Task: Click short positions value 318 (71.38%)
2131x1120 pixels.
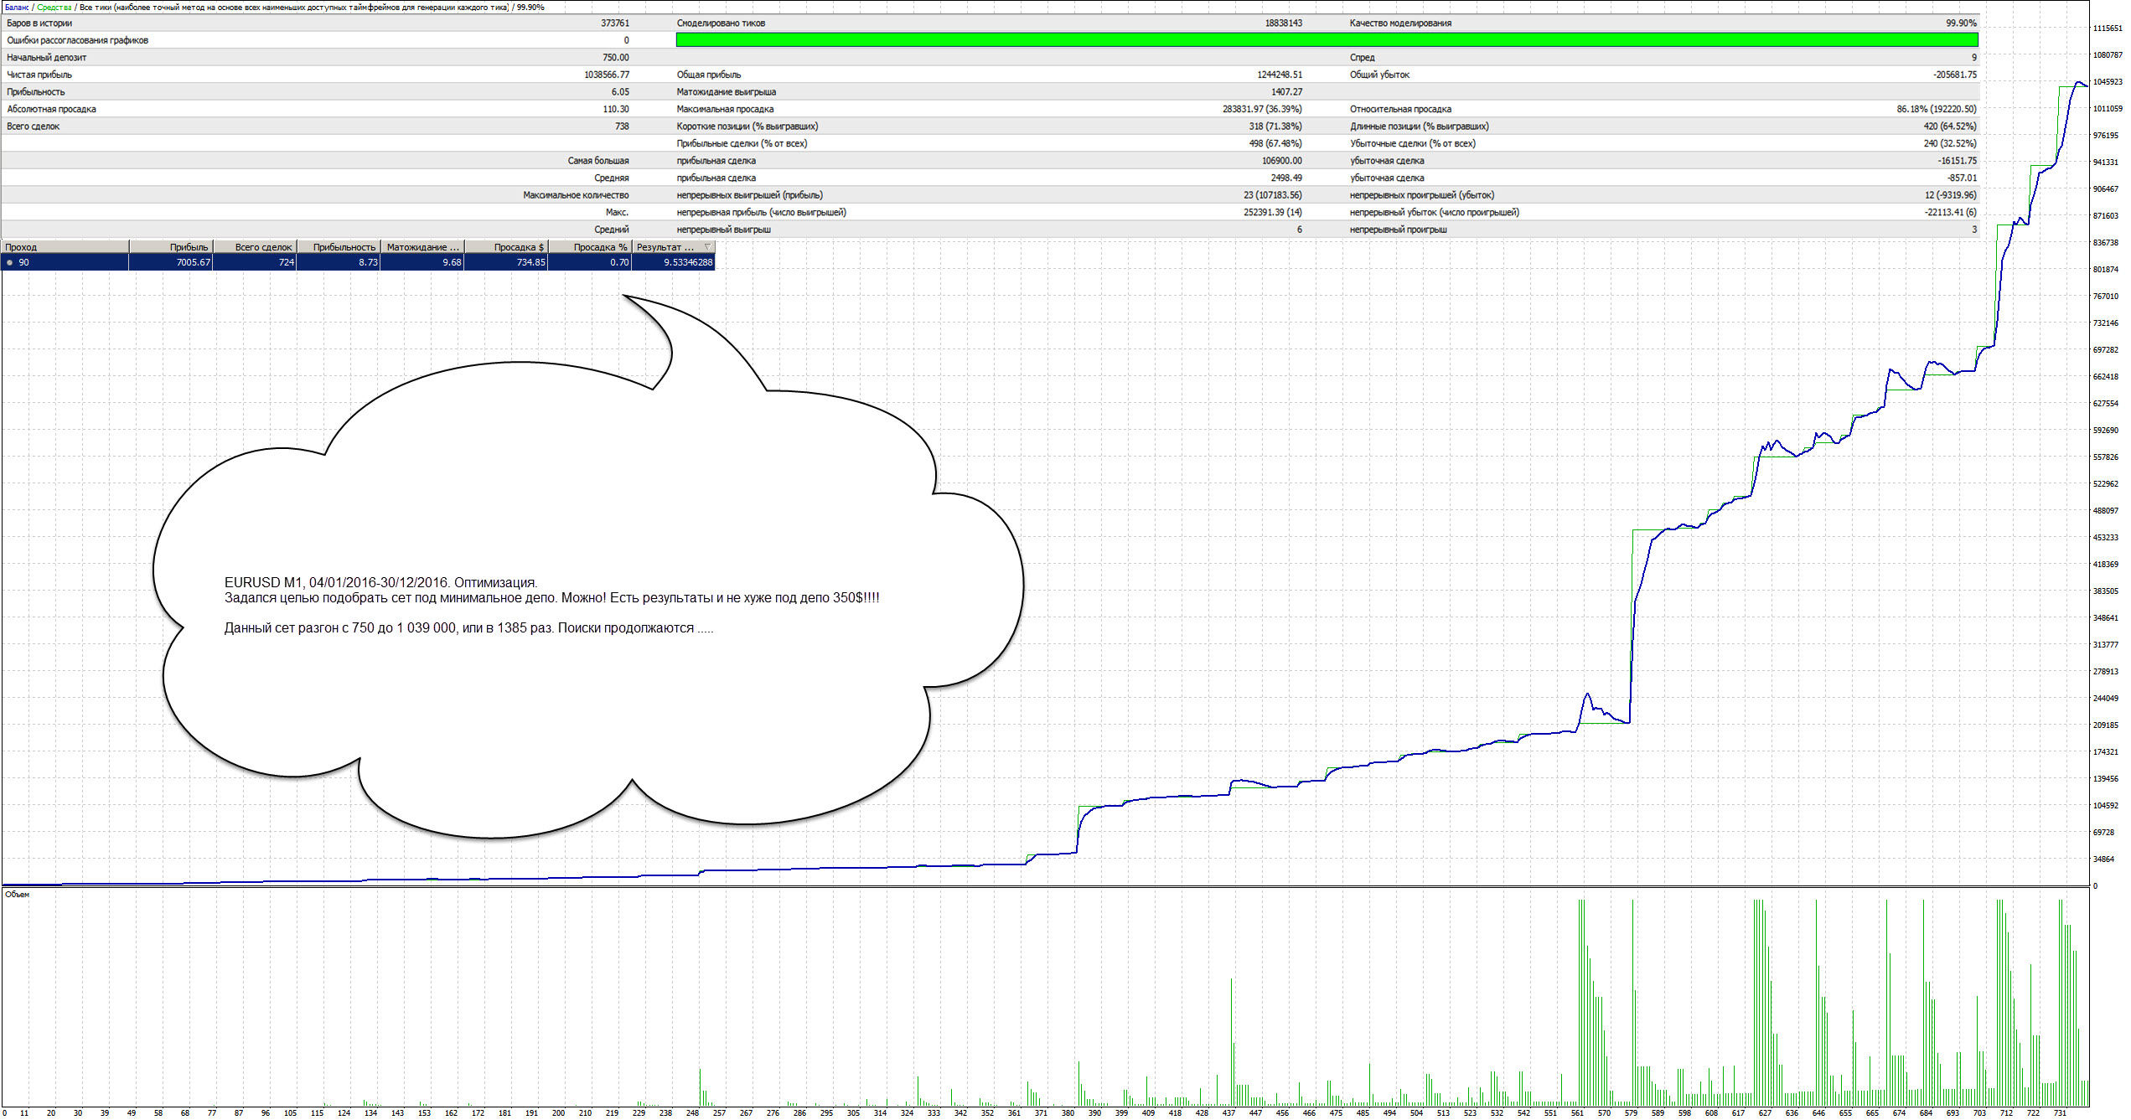Action: point(1275,126)
